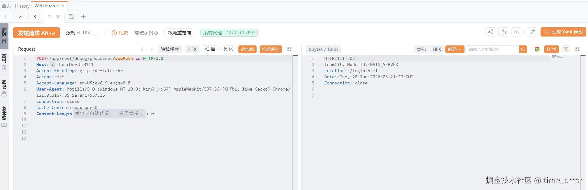
Task: Toggle the 跟随重定向 option
Action: (x=180, y=33)
